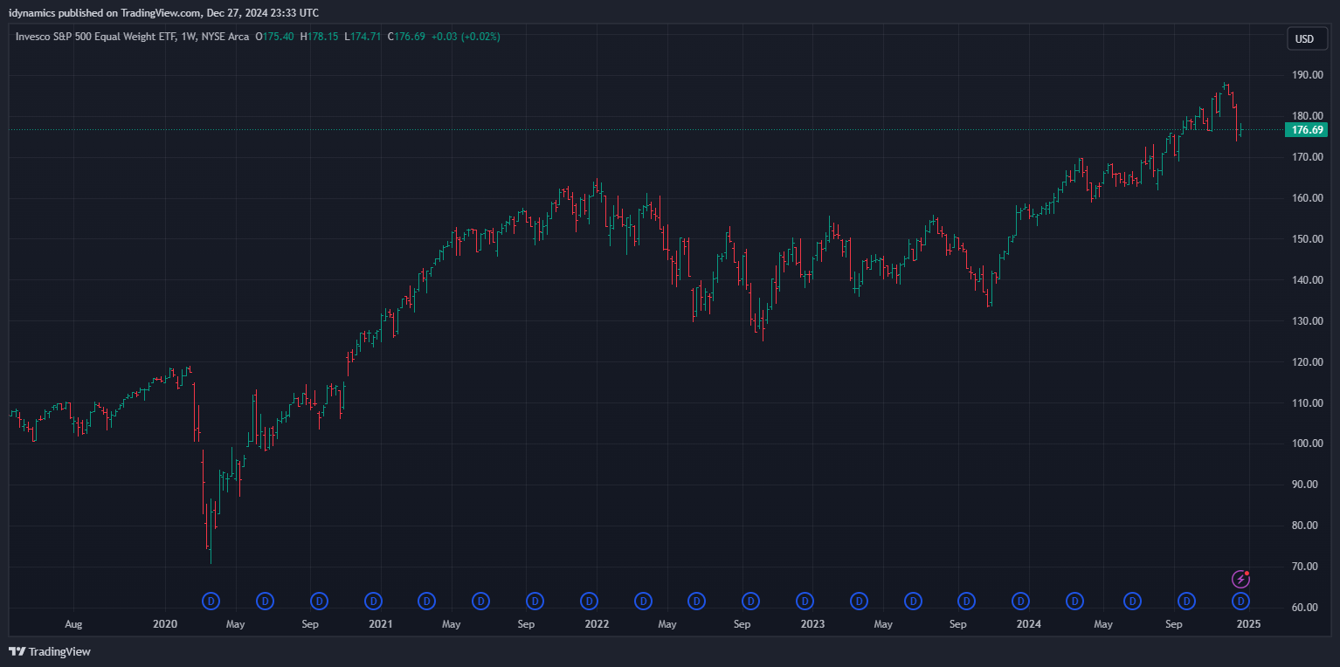Click the TradingView logo icon
Viewport: 1340px width, 667px height.
point(17,651)
